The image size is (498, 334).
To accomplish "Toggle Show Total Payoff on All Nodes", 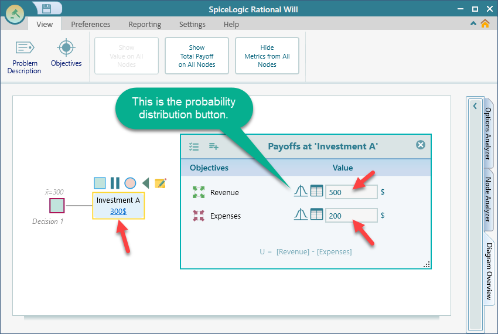I will click(x=197, y=56).
